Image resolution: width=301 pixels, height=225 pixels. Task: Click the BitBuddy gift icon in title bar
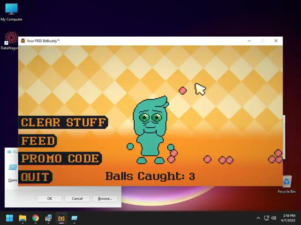click(23, 41)
